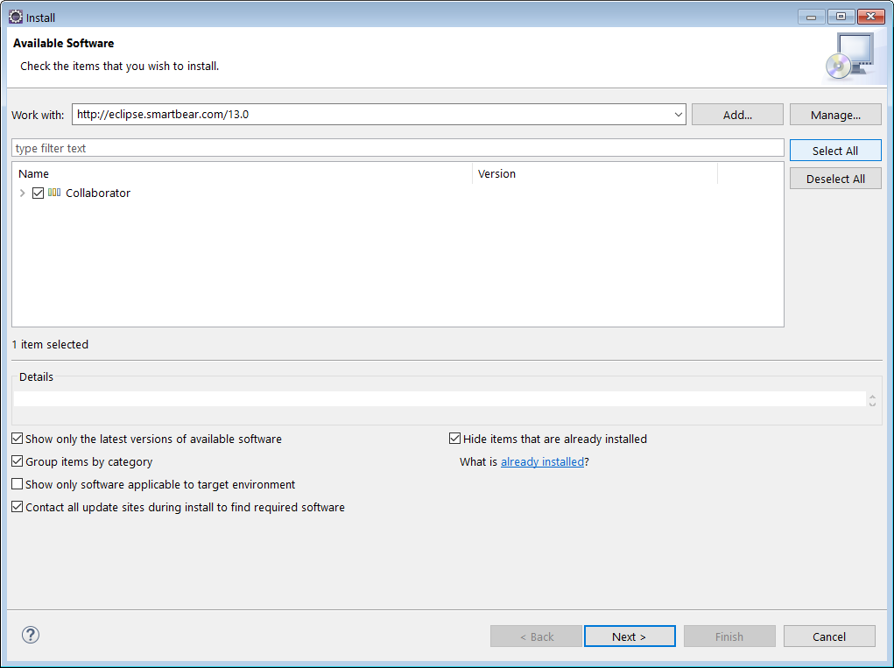The image size is (894, 668).
Task: Click the Help question mark icon
Action: 31,636
